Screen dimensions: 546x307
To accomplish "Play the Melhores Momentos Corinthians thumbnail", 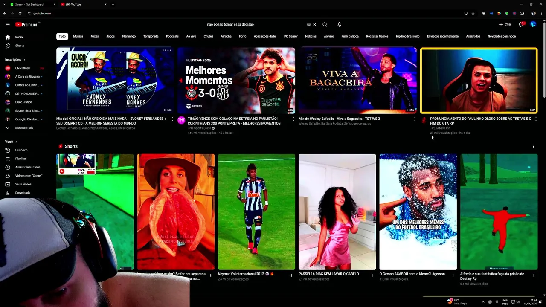I will click(236, 80).
